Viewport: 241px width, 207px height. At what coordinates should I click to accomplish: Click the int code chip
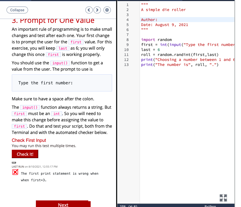pos(57,113)
